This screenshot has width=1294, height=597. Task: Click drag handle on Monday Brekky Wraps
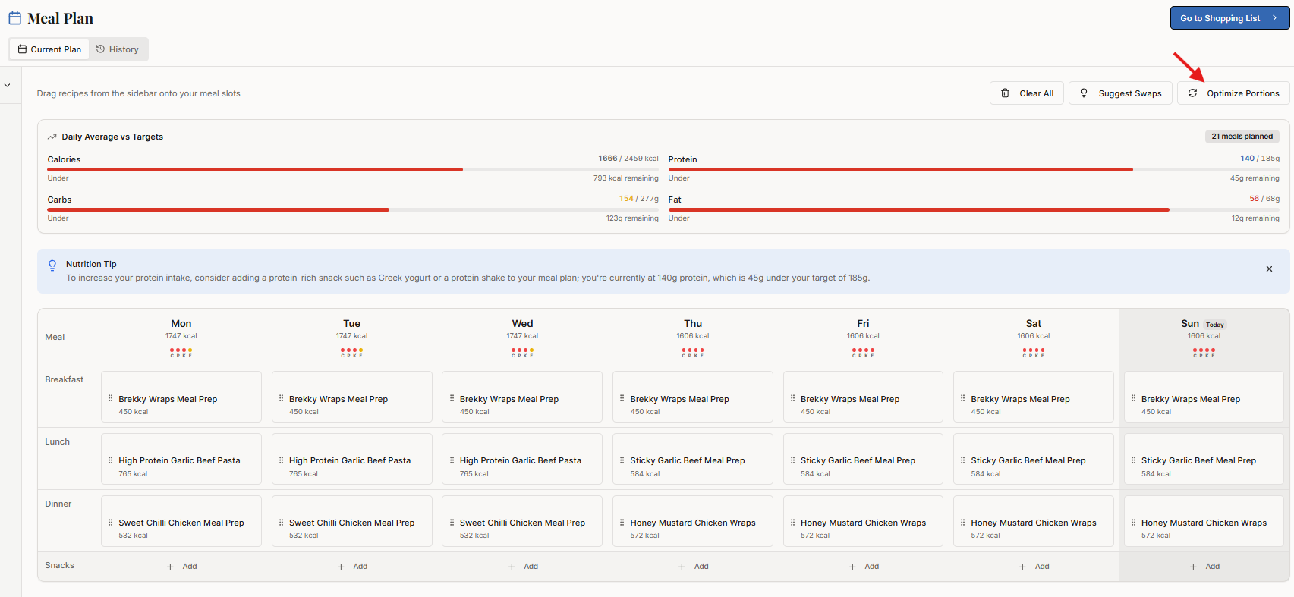coord(111,398)
